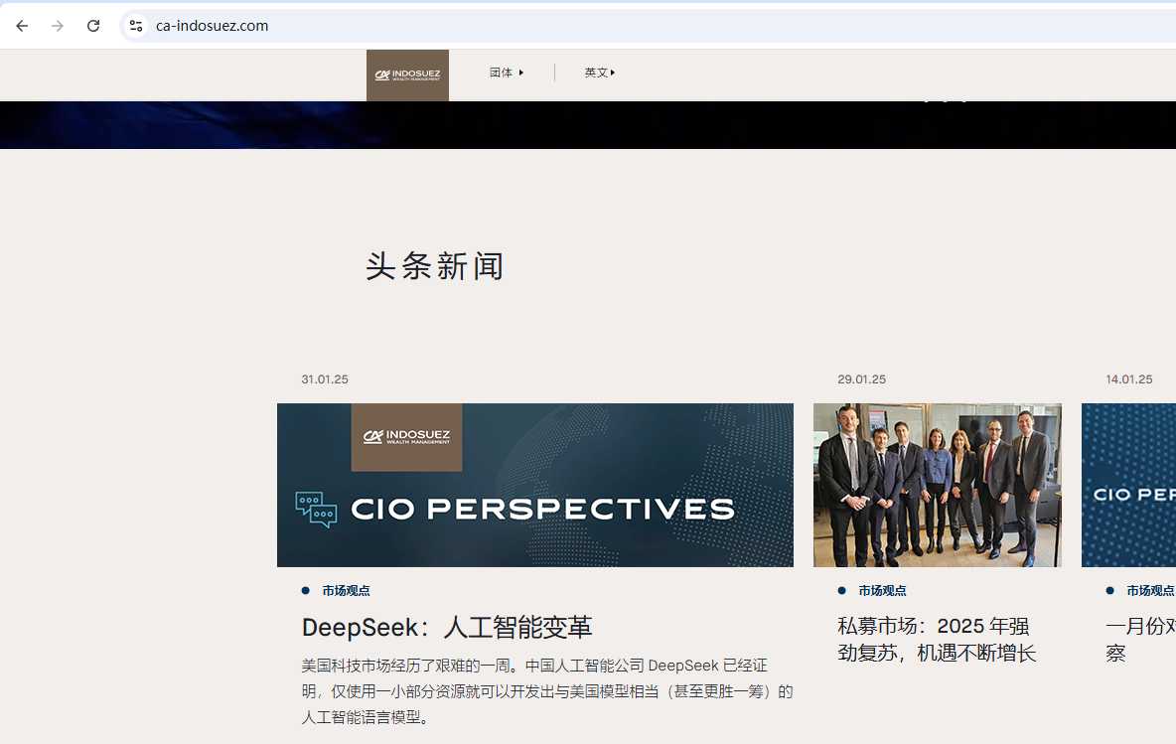Click the Indosuez logo in the header
1176x744 pixels.
[x=407, y=75]
